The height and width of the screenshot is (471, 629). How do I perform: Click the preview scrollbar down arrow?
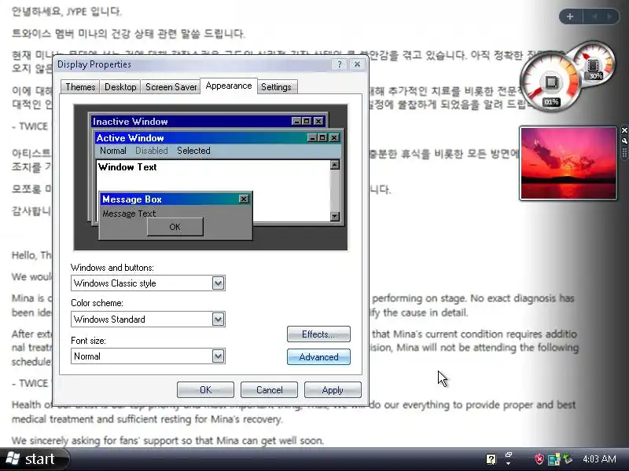coord(335,217)
